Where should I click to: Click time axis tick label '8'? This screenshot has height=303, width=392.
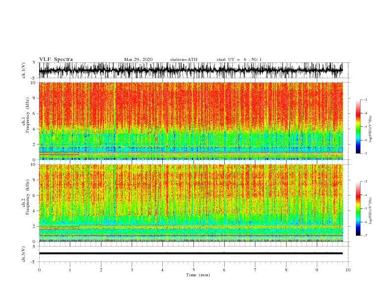286,270
